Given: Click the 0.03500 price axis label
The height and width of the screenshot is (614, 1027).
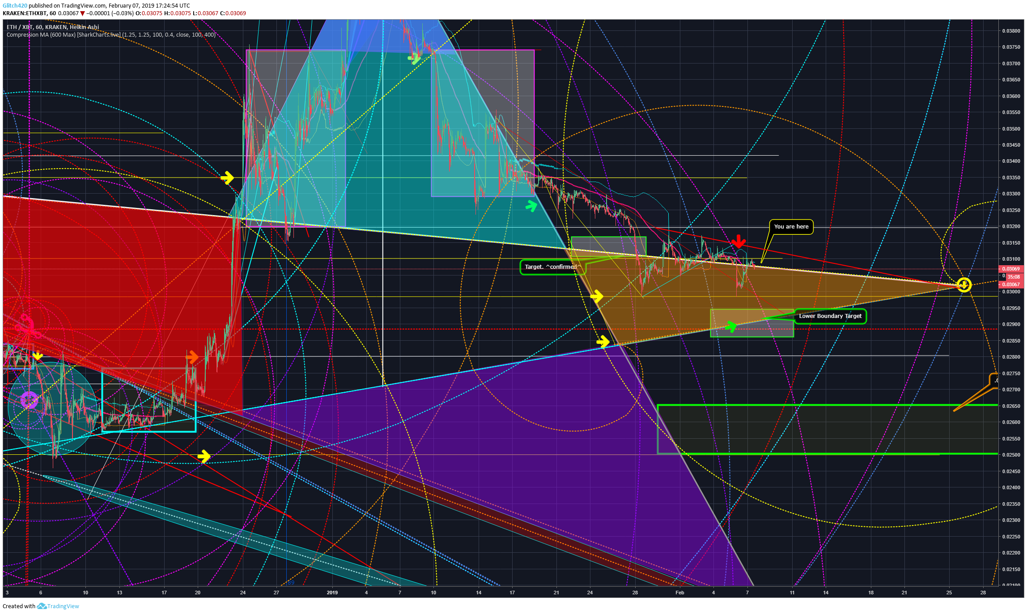Looking at the screenshot, I should click(1011, 129).
